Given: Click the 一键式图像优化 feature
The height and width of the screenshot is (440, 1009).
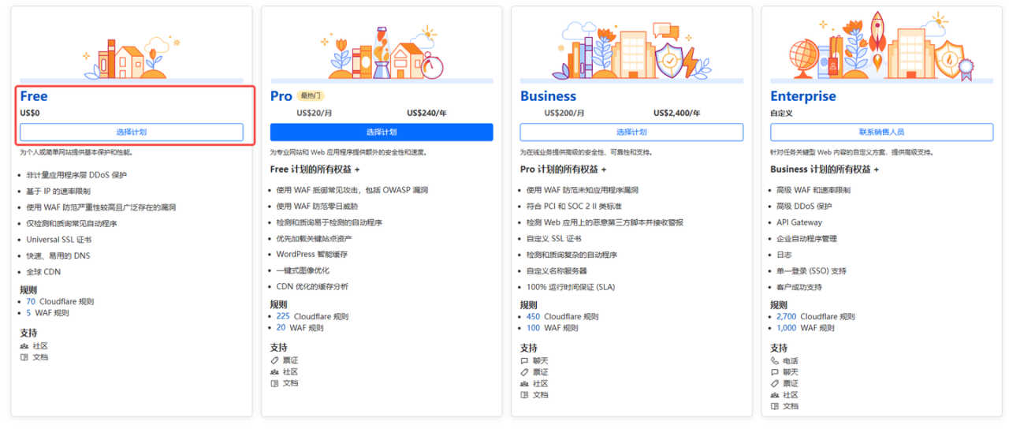Looking at the screenshot, I should coord(303,270).
